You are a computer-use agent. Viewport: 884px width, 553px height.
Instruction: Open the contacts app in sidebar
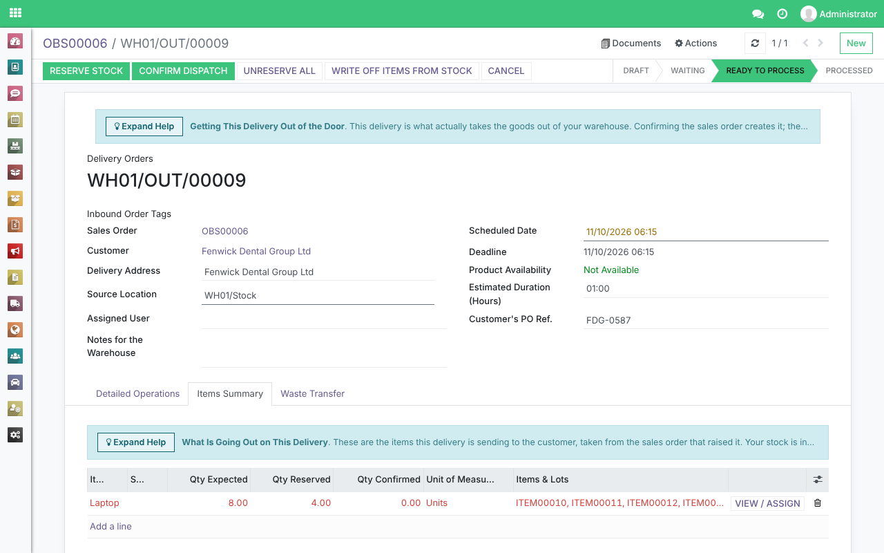pos(15,67)
